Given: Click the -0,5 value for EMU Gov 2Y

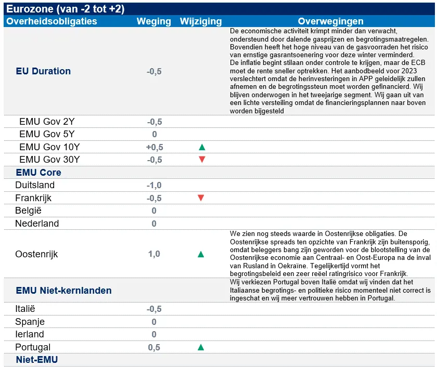Looking at the screenshot, I should coord(155,122).
